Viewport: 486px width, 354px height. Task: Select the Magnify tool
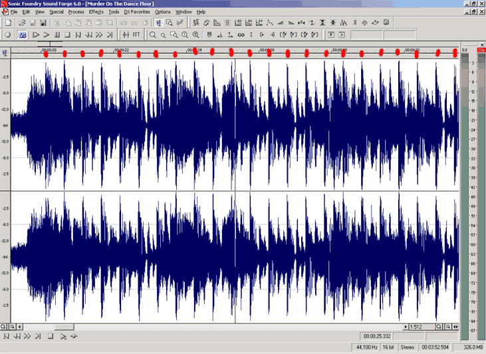coord(170,23)
